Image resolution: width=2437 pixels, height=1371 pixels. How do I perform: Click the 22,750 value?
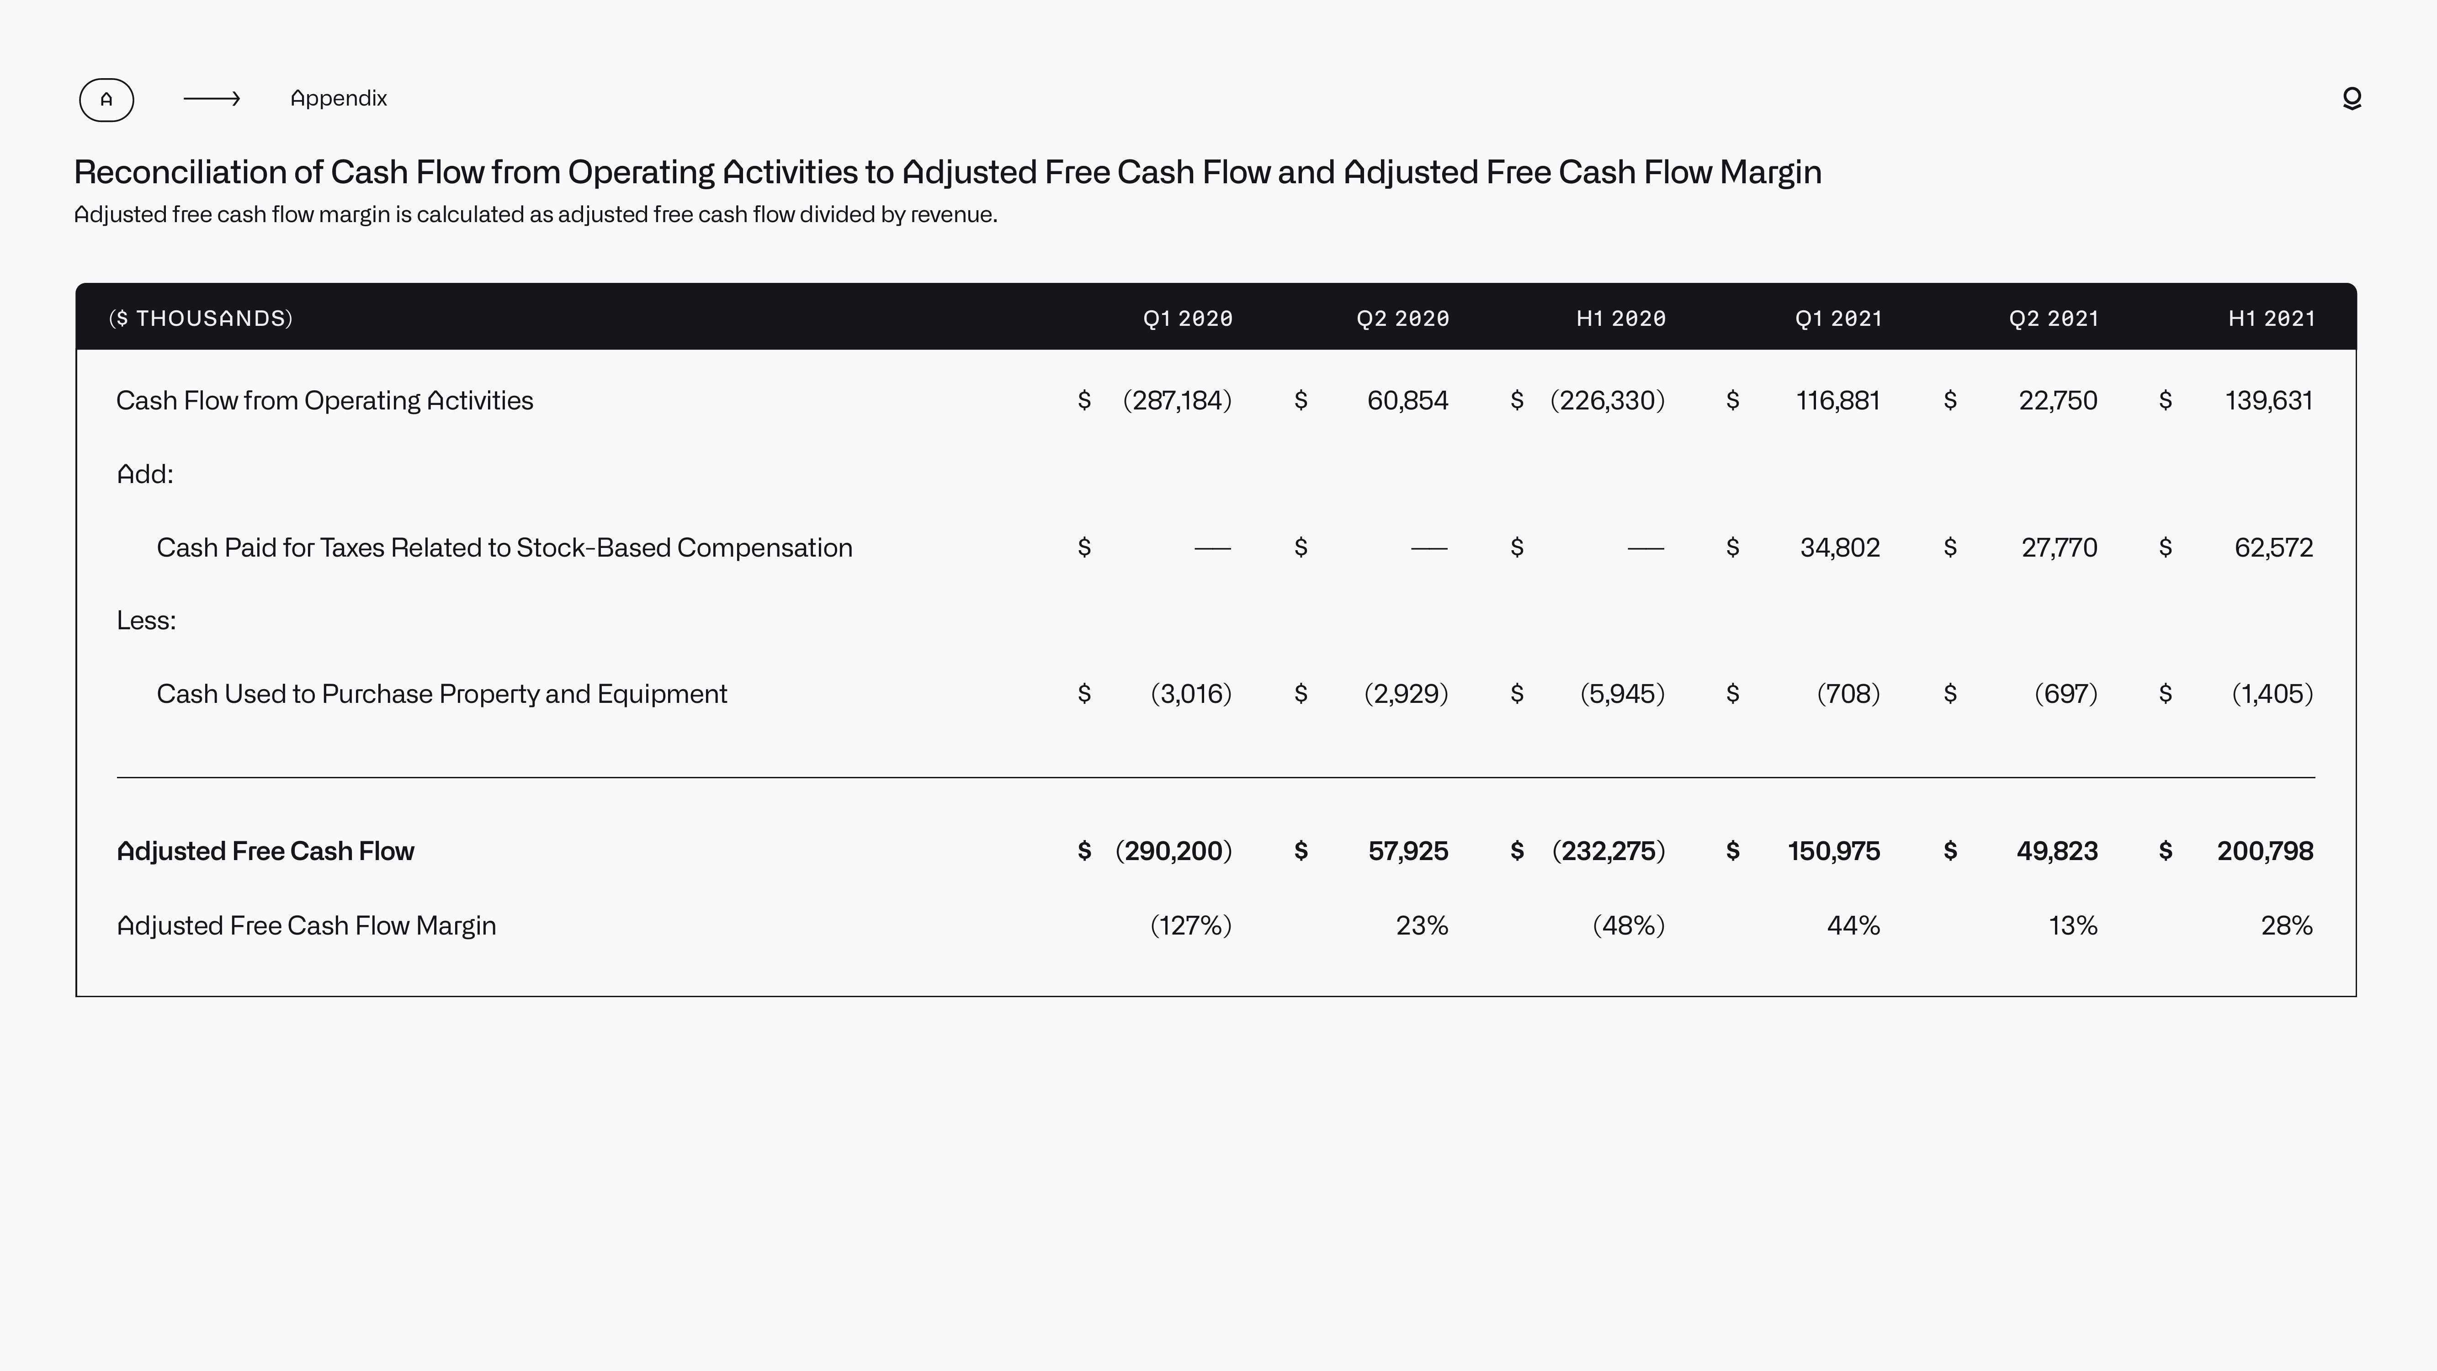pyautogui.click(x=2058, y=401)
